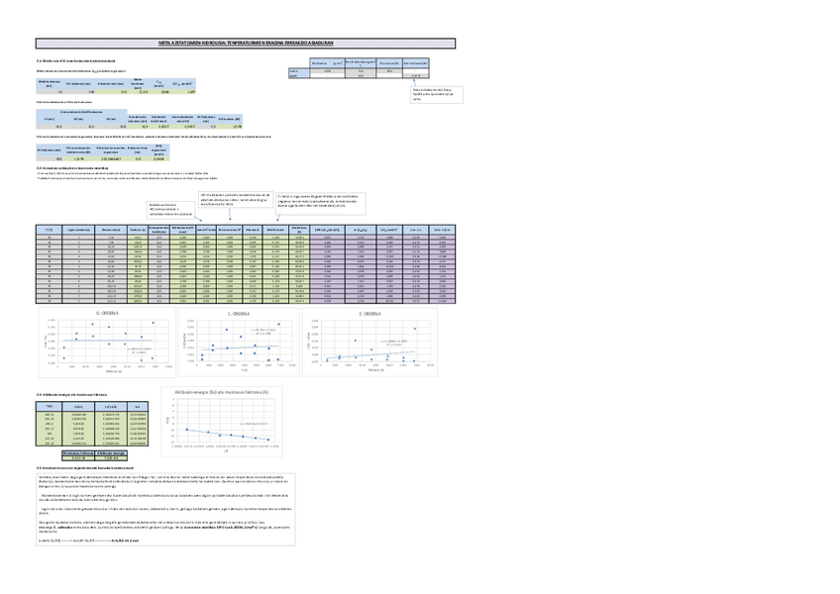This screenshot has width=840, height=594.
Task: Select the 'Aktibazio energia (Ea) eta maiztasun faktorea (A)' chart title
Action: [x=221, y=392]
